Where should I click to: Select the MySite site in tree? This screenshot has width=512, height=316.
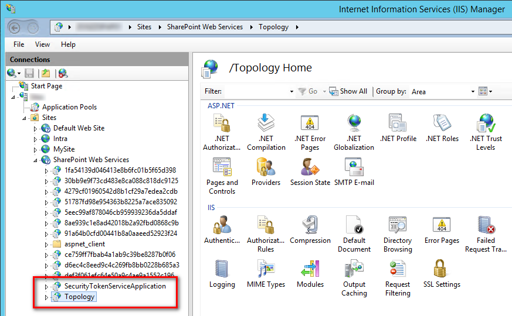pyautogui.click(x=64, y=149)
